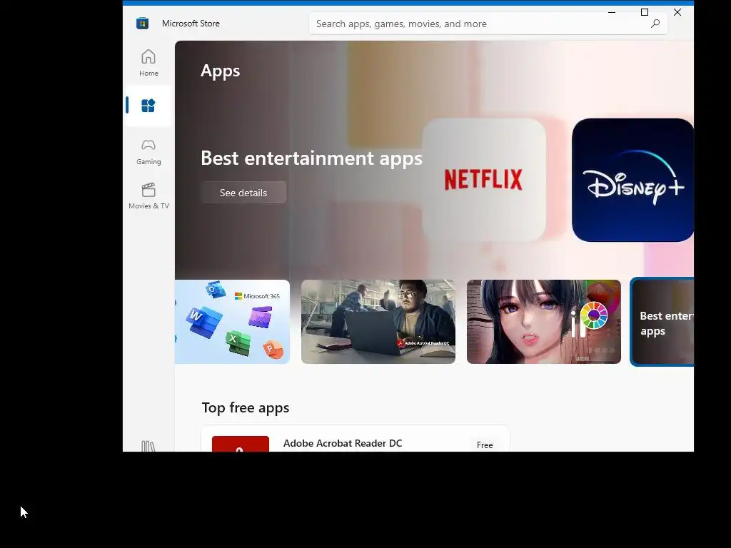The width and height of the screenshot is (731, 548).
Task: Open the Disney+ app tile
Action: tap(632, 180)
